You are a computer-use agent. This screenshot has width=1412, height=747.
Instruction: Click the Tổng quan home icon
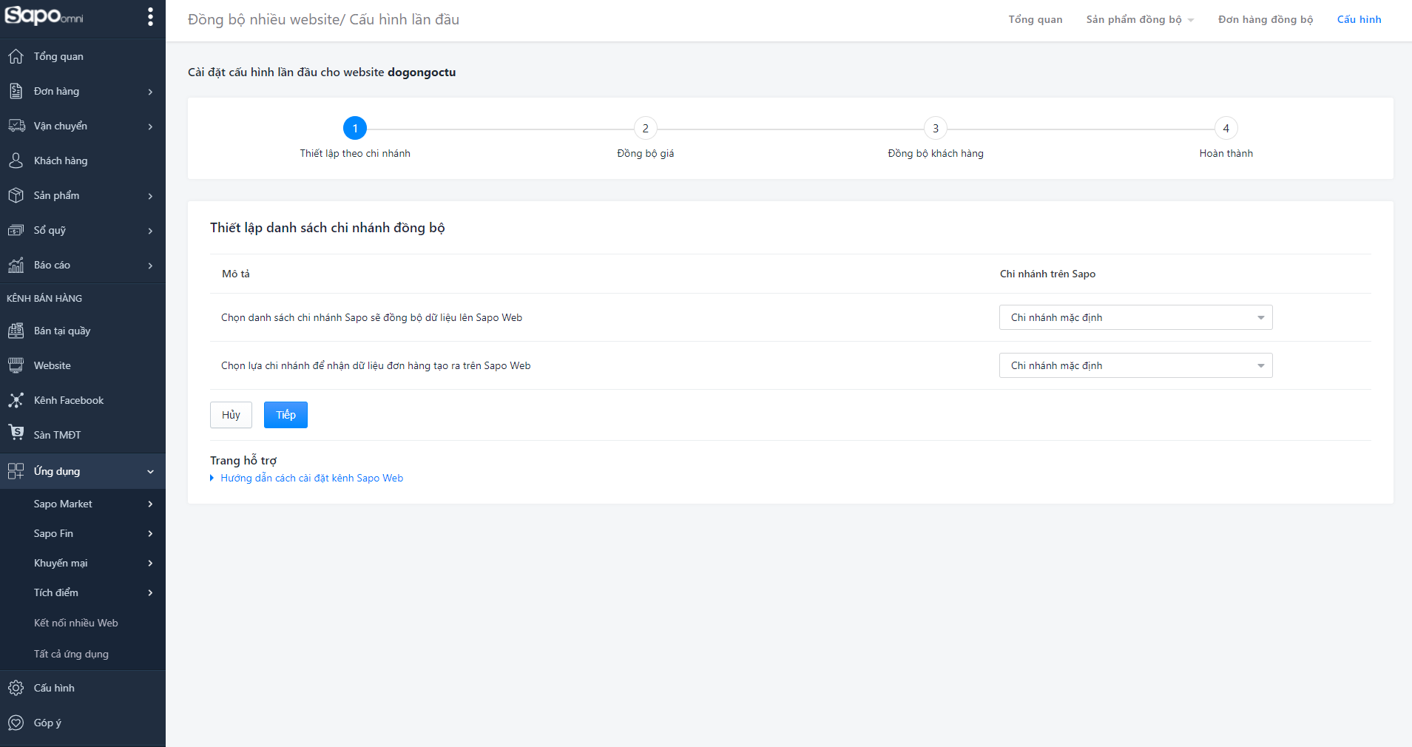tap(16, 56)
